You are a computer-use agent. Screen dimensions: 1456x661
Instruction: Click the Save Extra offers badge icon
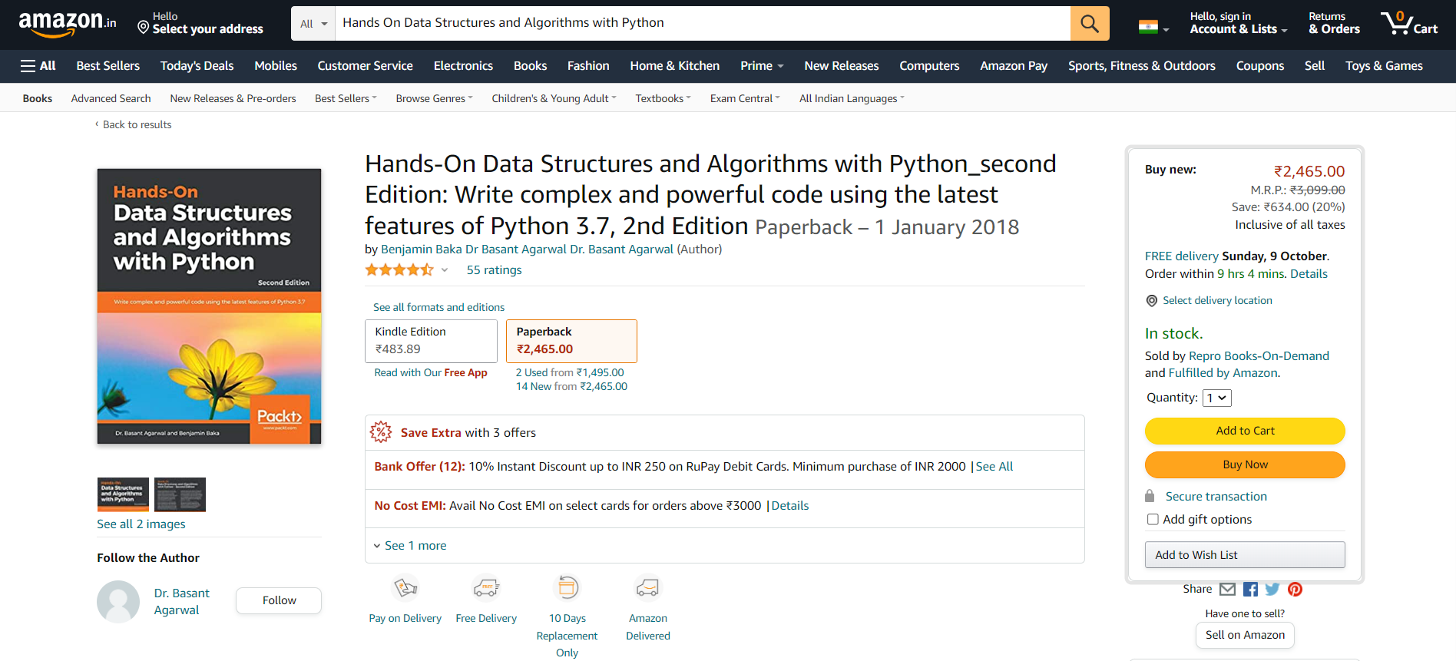[381, 432]
